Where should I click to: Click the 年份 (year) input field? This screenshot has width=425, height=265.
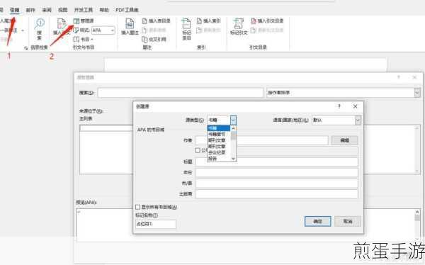pyautogui.click(x=276, y=172)
